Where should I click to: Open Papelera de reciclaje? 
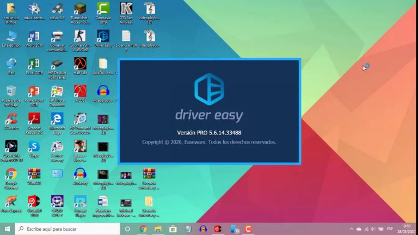(x=11, y=96)
